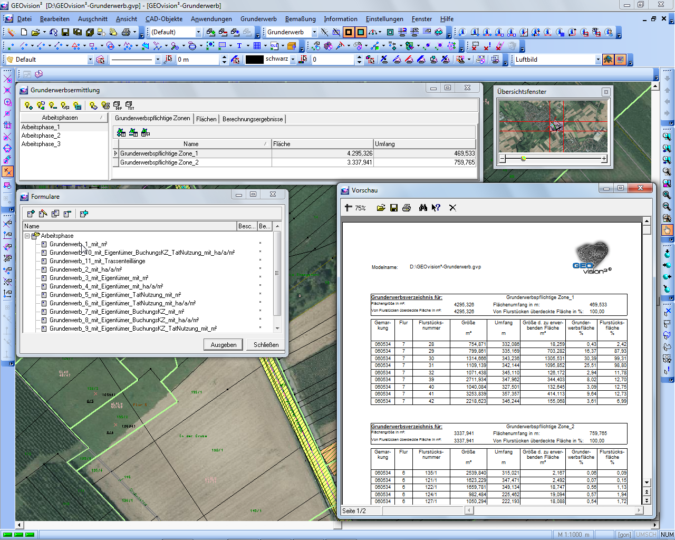This screenshot has width=675, height=540.
Task: Click the add zone icon under the tabs
Action: pyautogui.click(x=121, y=132)
